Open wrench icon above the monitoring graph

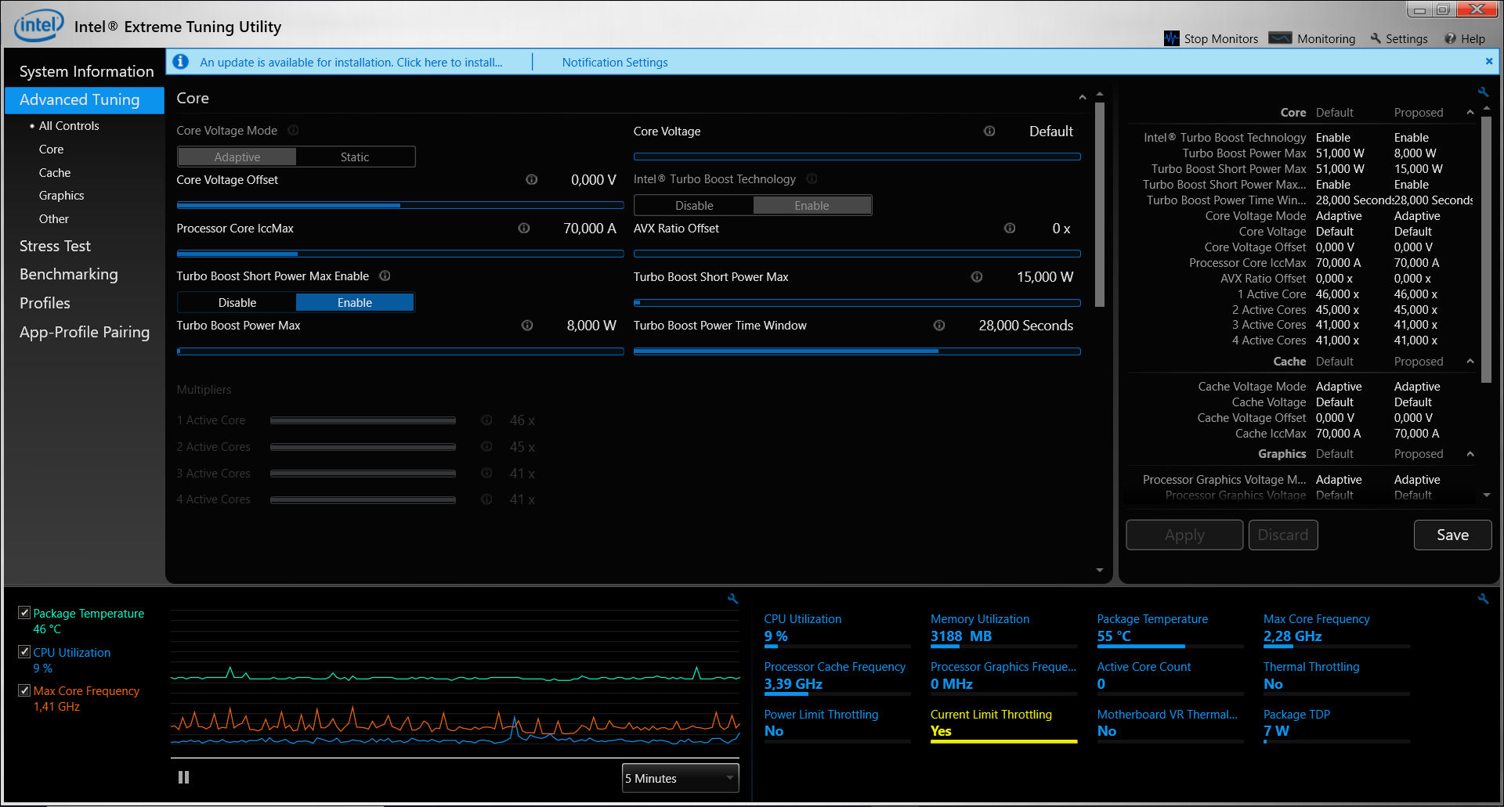click(733, 599)
